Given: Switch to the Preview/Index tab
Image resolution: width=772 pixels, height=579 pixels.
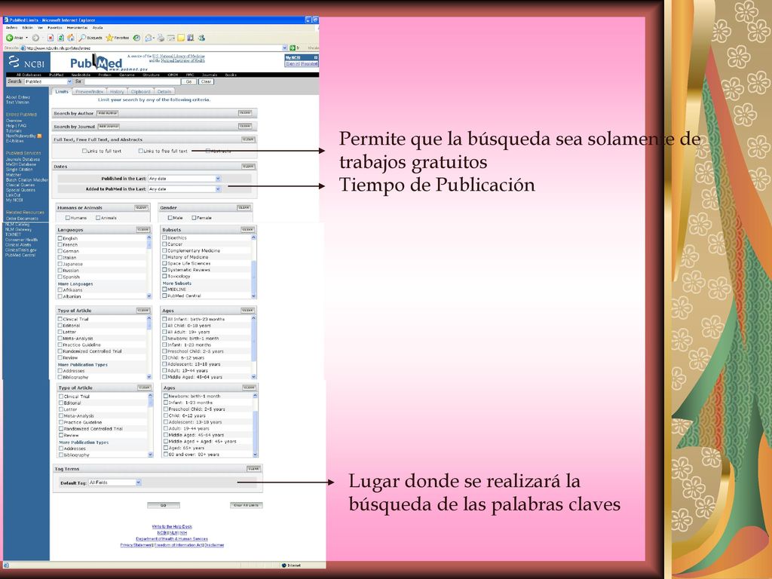Looking at the screenshot, I should tap(89, 91).
